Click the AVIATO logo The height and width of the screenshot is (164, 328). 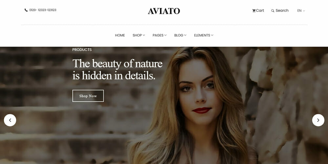click(x=164, y=11)
